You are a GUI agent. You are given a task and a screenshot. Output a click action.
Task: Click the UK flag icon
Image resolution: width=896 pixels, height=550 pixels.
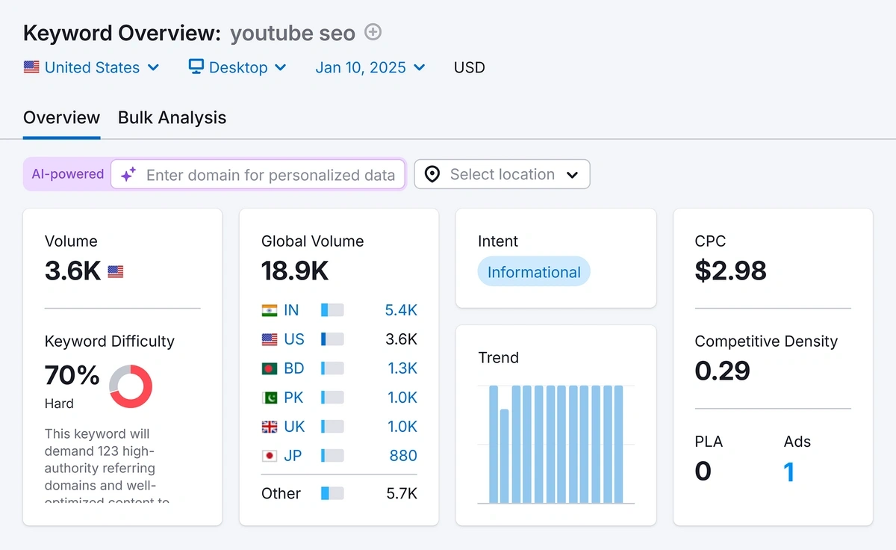(270, 427)
